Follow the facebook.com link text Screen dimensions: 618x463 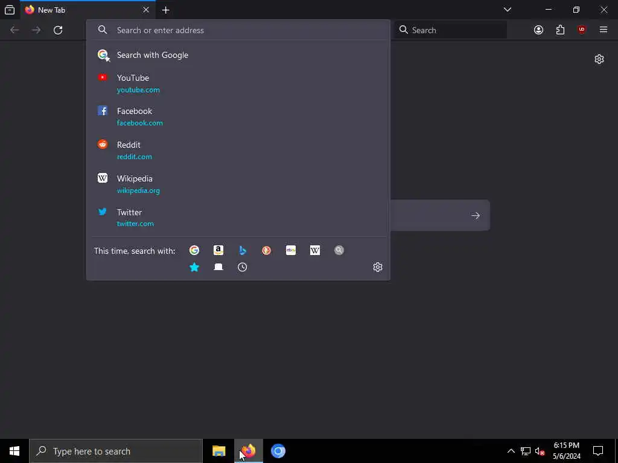(140, 123)
